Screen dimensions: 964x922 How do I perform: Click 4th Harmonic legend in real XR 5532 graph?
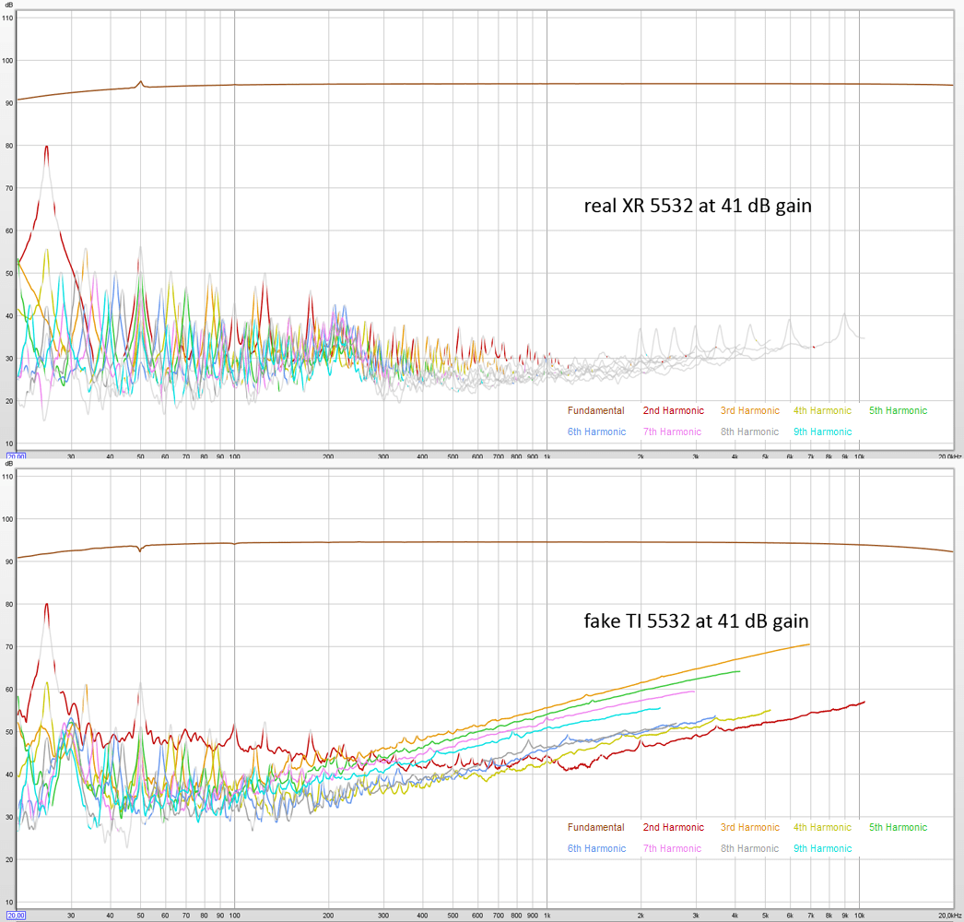822,410
